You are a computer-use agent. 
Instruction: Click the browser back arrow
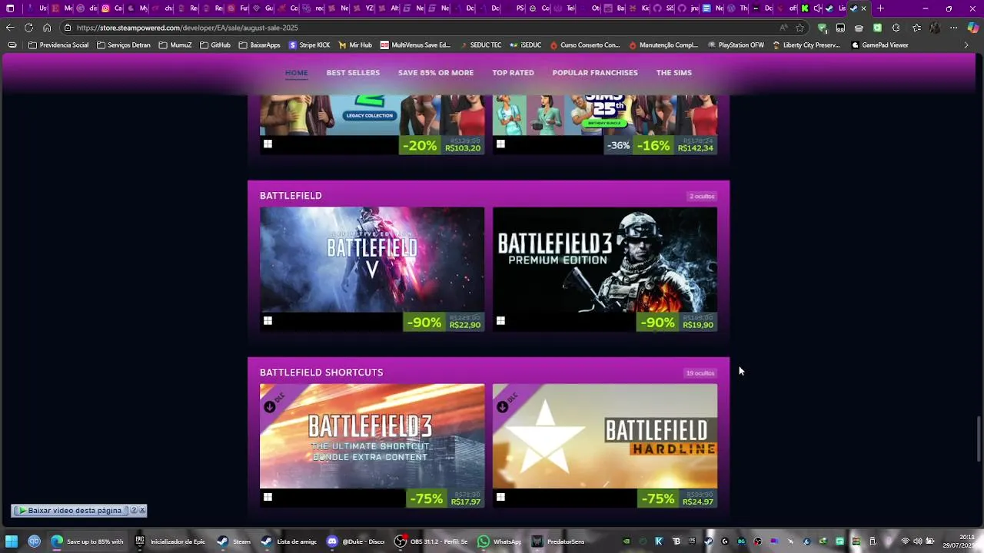click(x=10, y=28)
